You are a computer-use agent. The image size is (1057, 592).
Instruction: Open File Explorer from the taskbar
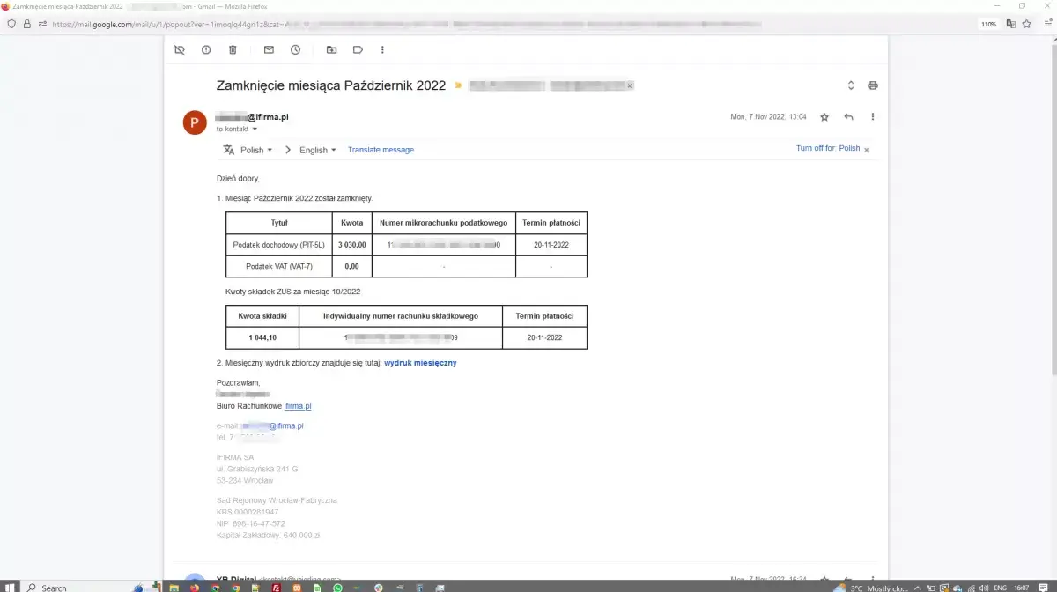tap(175, 588)
